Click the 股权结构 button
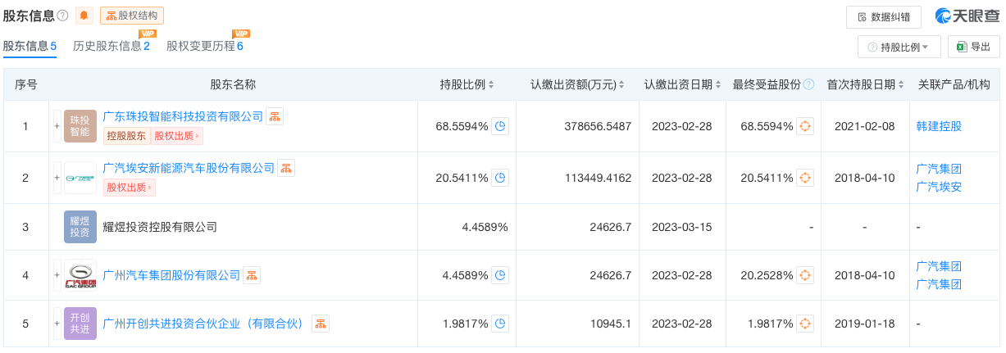 [x=132, y=16]
